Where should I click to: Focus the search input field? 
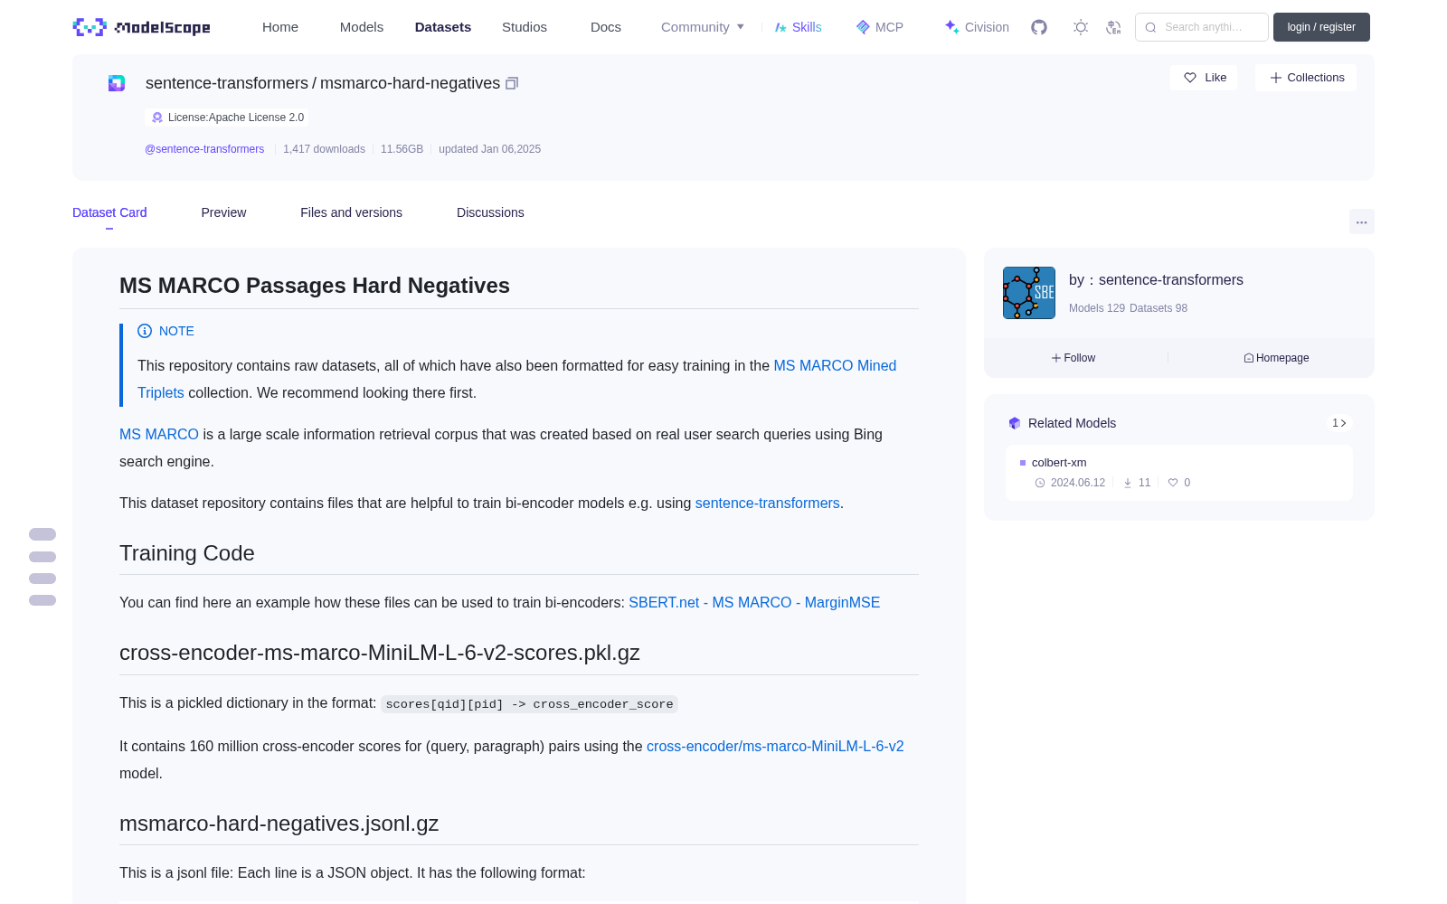click(1202, 27)
